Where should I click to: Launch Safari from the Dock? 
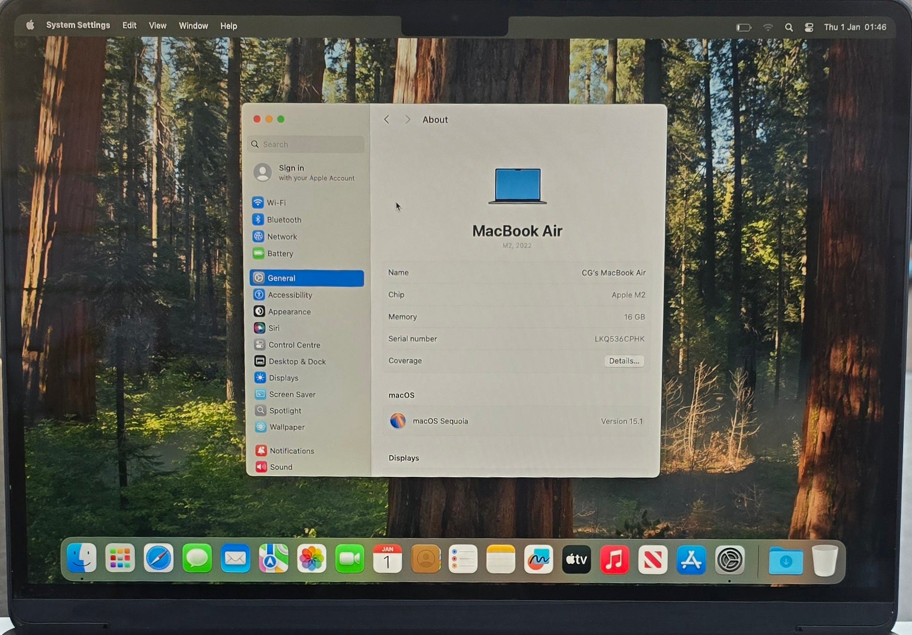click(x=158, y=559)
